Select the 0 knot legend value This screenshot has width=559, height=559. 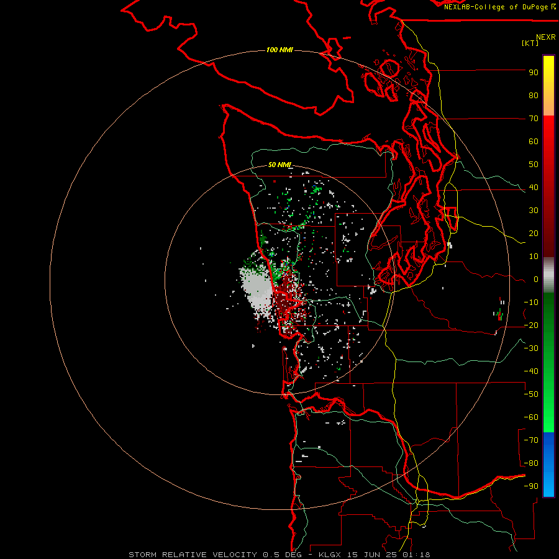(536, 279)
